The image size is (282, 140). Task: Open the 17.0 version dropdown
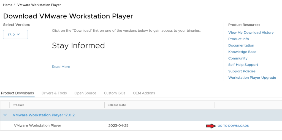pyautogui.click(x=15, y=34)
